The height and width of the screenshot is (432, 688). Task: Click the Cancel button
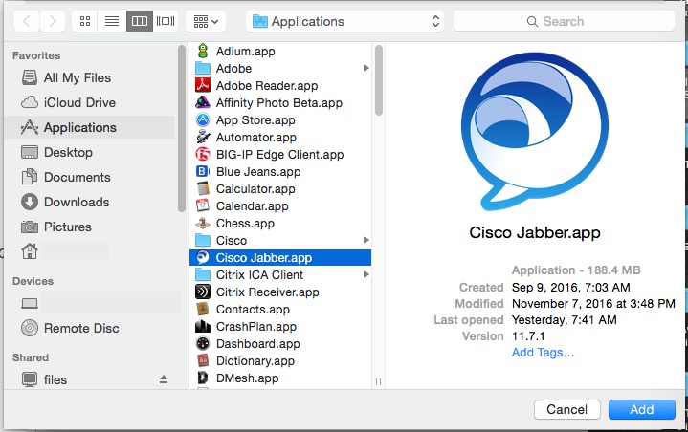coord(566,409)
